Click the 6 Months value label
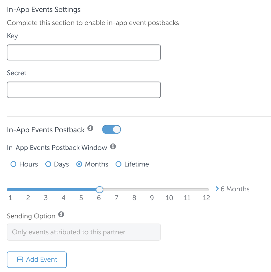271x272 pixels. [x=235, y=189]
